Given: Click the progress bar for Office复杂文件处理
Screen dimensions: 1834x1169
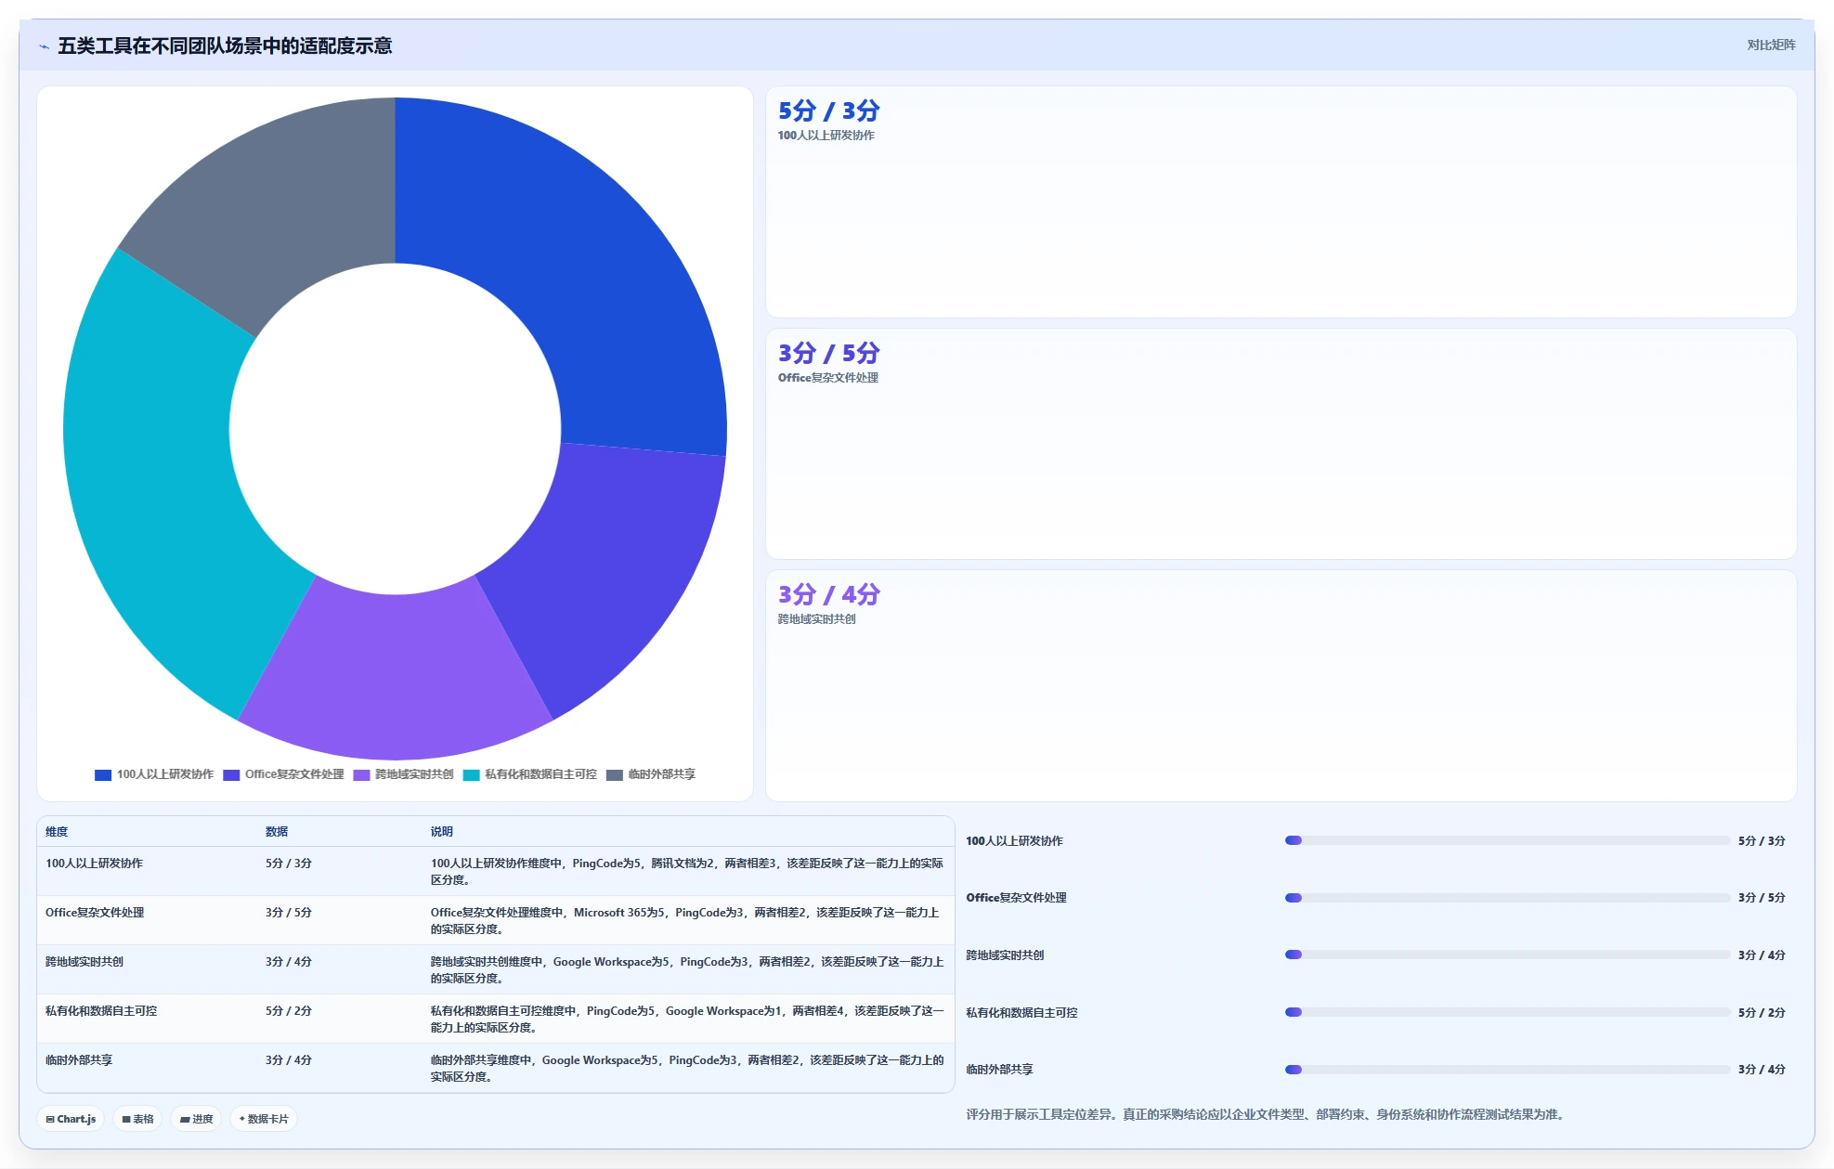Looking at the screenshot, I should pos(1507,898).
